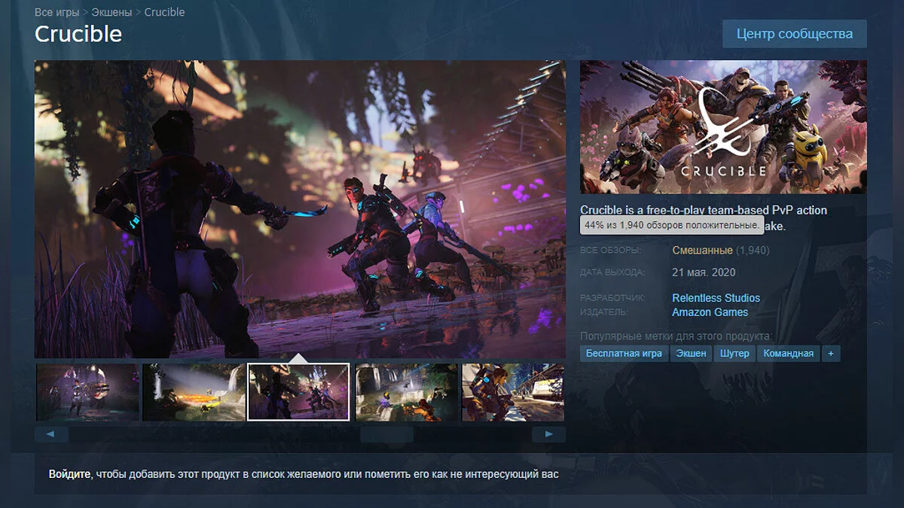Select the 'Экшен' tag
The height and width of the screenshot is (508, 904).
[691, 353]
